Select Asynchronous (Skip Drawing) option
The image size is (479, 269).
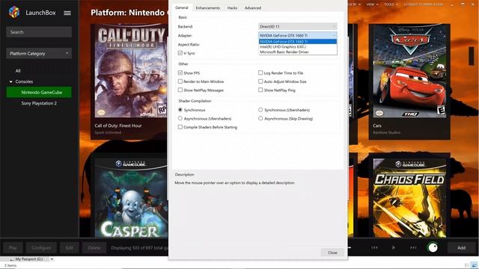260,118
